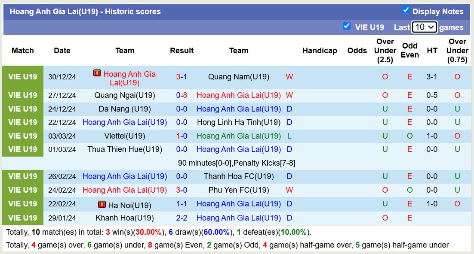Screen dimensions: 474x254
Task: Open Hong Linh Ha Tinh(U19) team link
Action: (x=238, y=122)
